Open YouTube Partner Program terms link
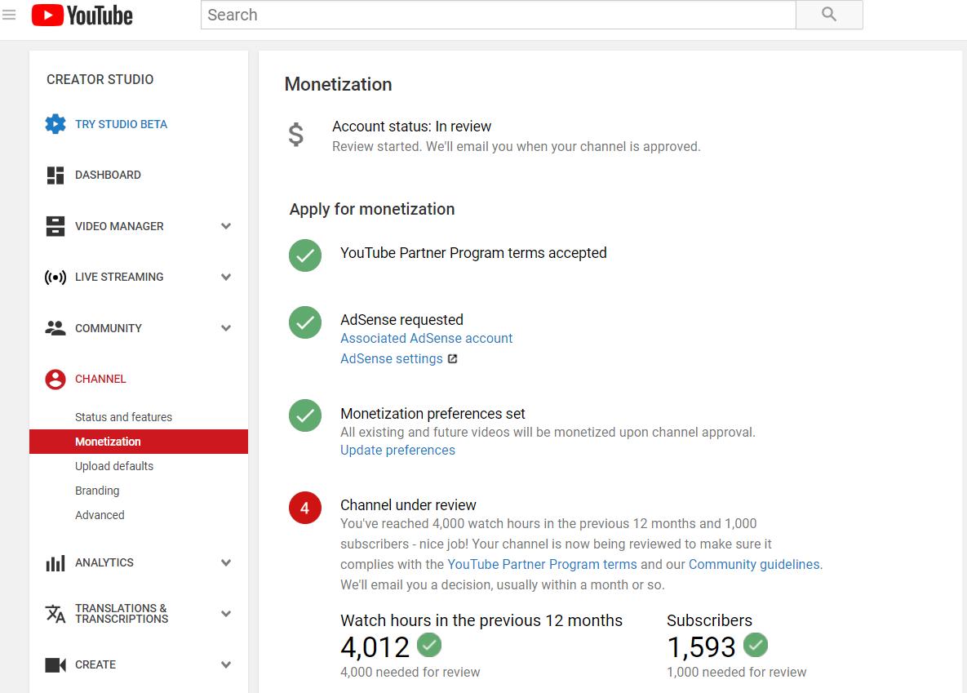The width and height of the screenshot is (967, 693). pyautogui.click(x=542, y=564)
